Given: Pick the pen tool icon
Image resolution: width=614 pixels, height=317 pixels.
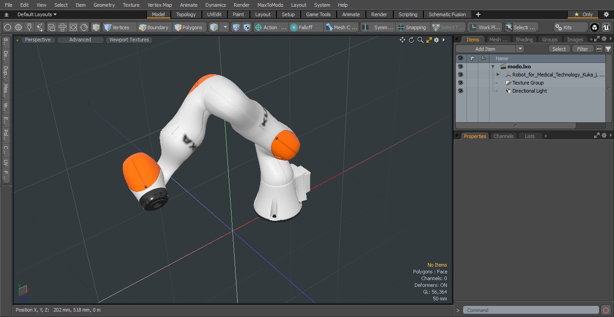Looking at the screenshot, I should click(x=29, y=27).
